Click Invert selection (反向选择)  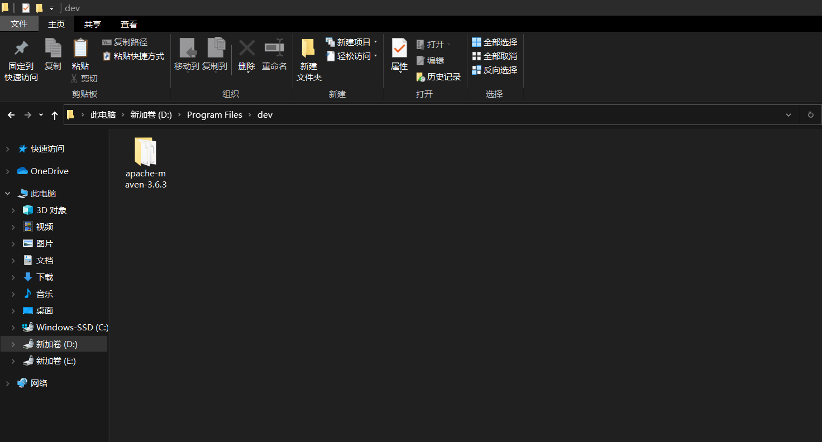click(x=495, y=70)
